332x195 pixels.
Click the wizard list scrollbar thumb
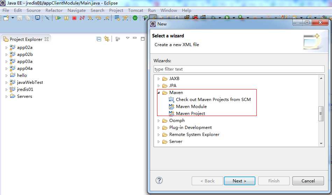coord(321,114)
